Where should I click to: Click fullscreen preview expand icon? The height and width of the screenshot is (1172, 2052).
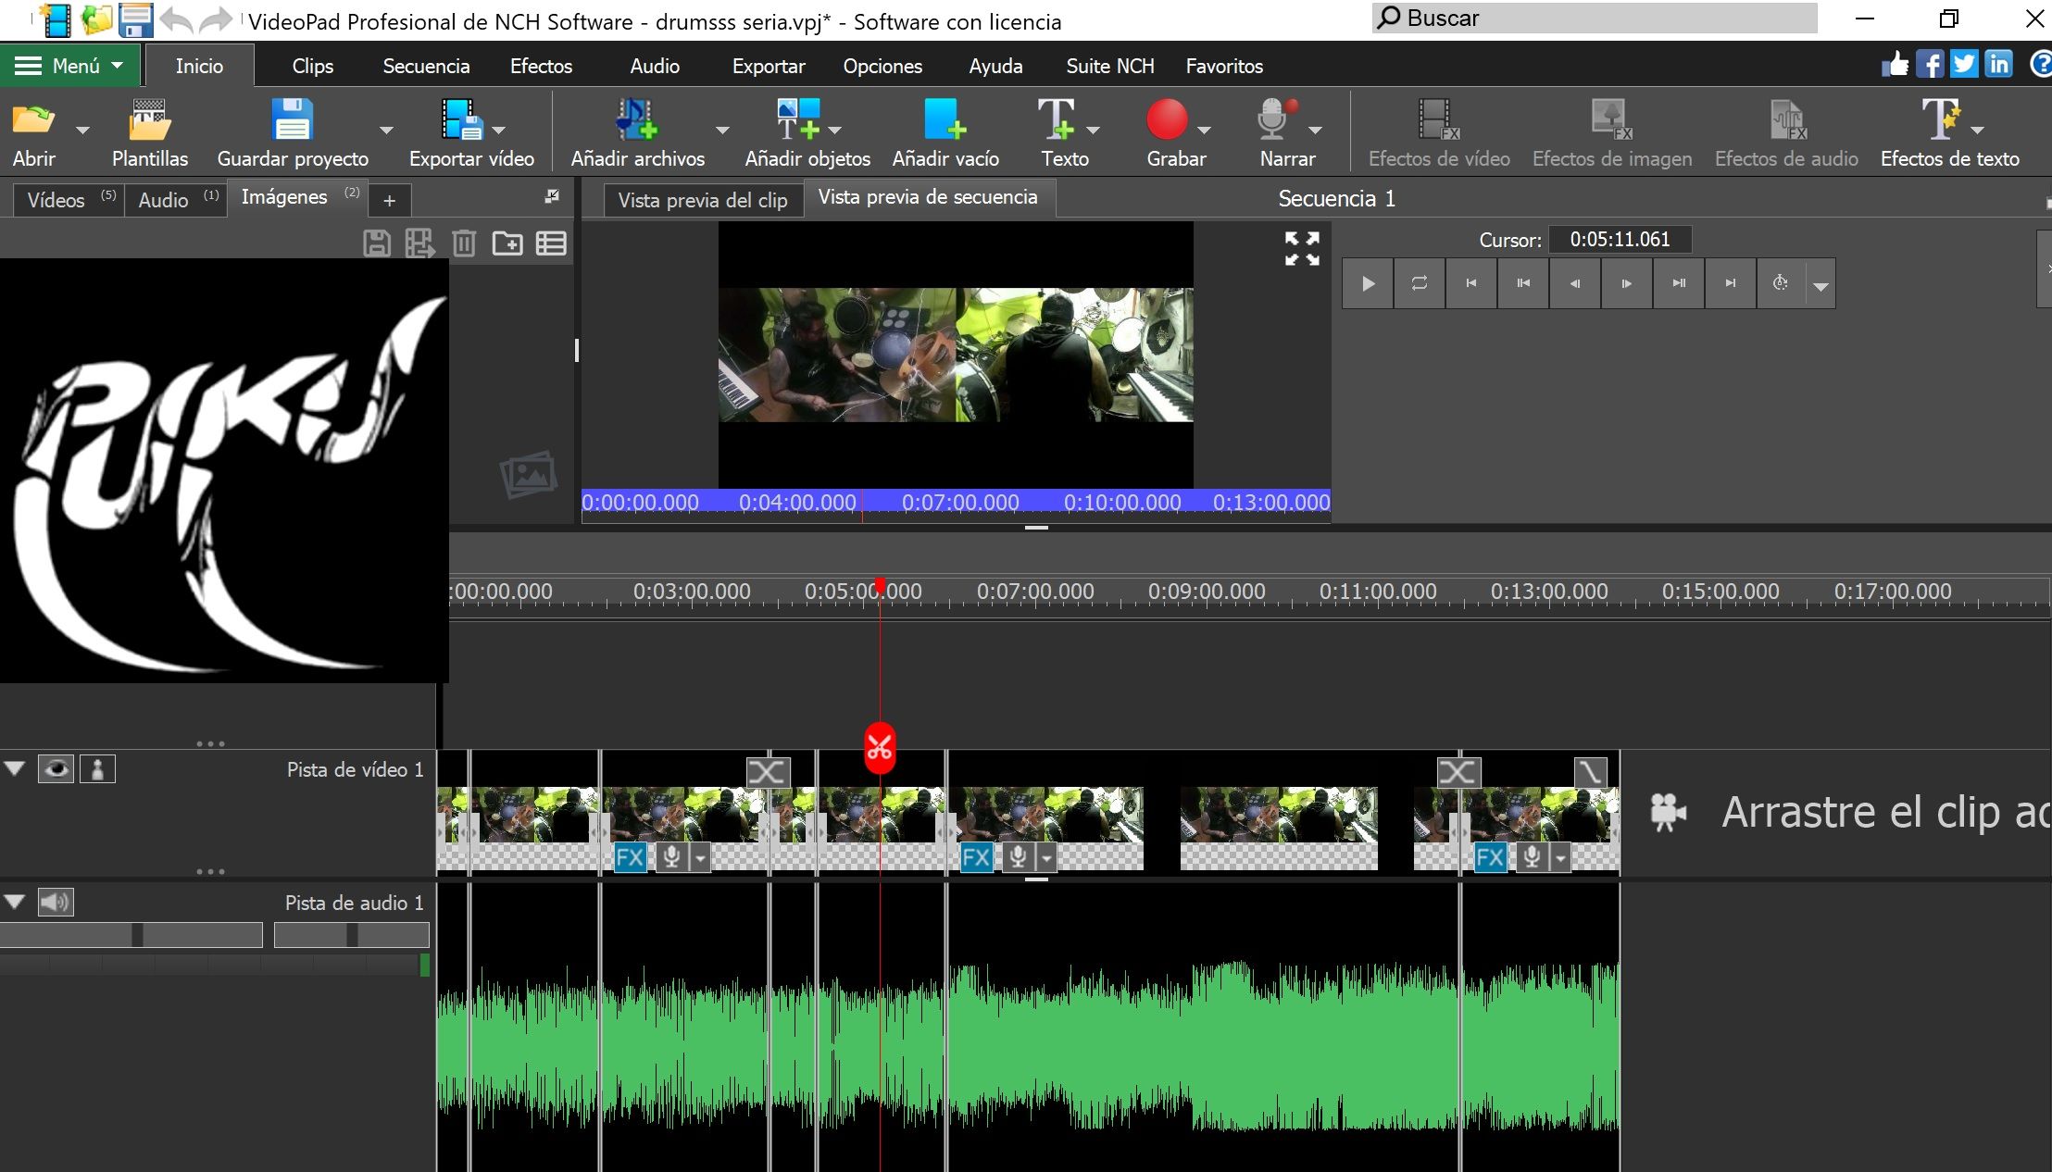click(x=1302, y=248)
